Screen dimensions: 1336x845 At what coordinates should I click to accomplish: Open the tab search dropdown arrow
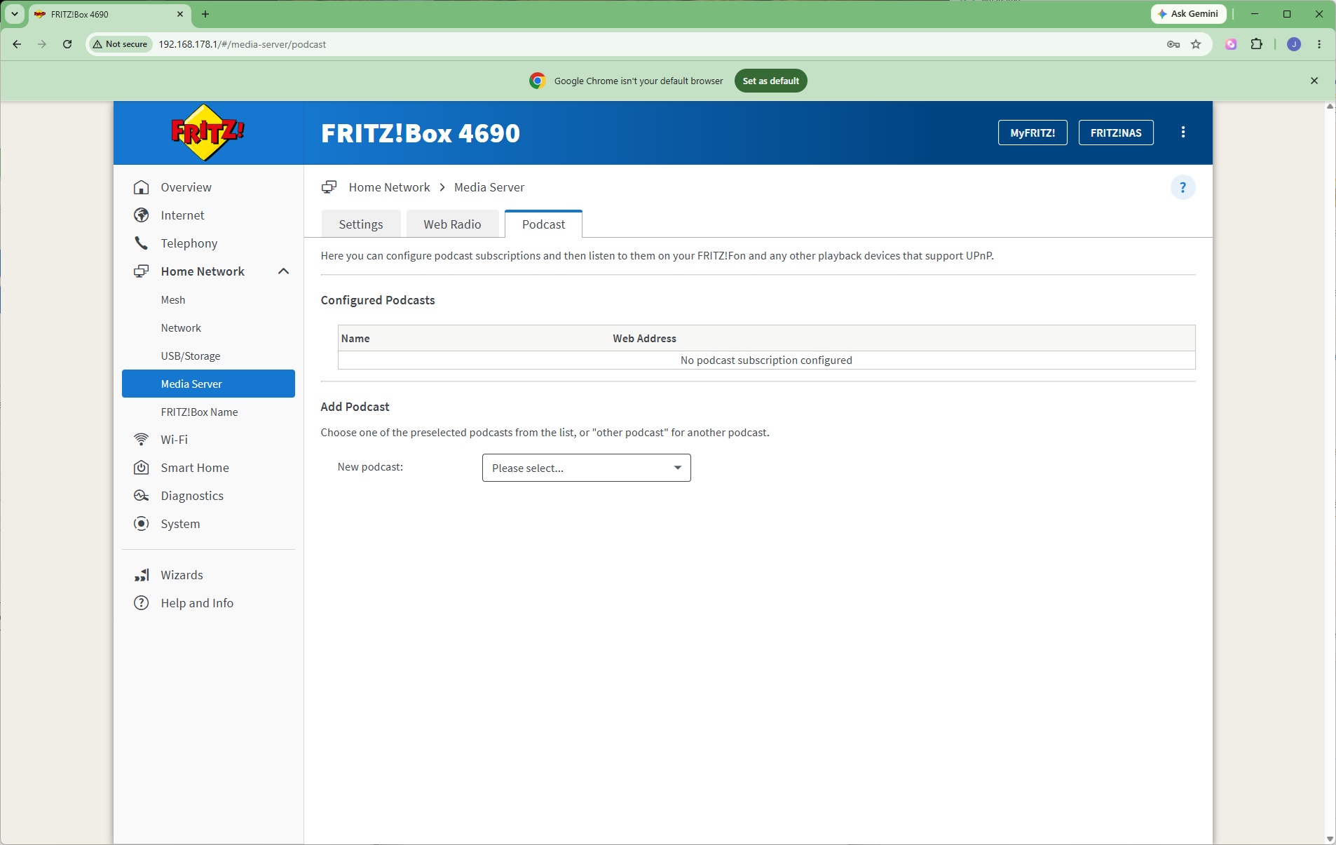pyautogui.click(x=14, y=14)
